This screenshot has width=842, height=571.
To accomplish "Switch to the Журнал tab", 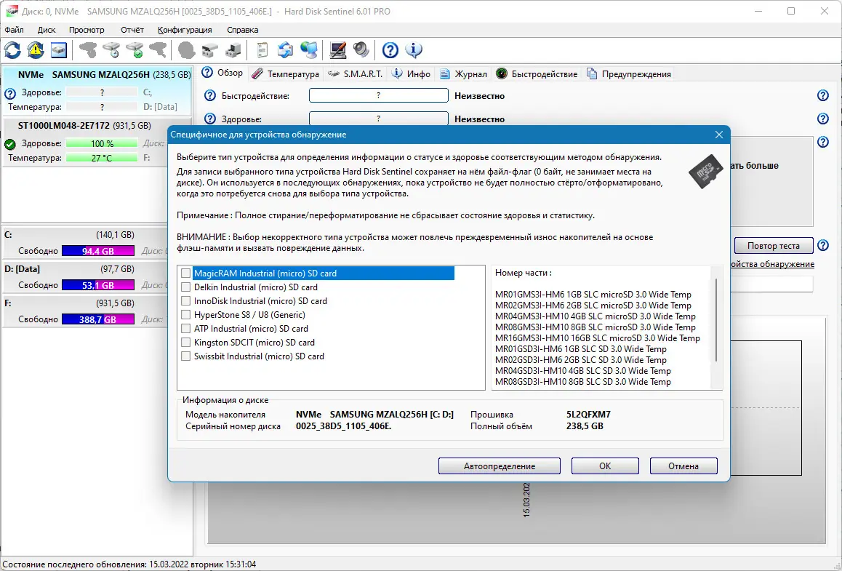I will [463, 74].
